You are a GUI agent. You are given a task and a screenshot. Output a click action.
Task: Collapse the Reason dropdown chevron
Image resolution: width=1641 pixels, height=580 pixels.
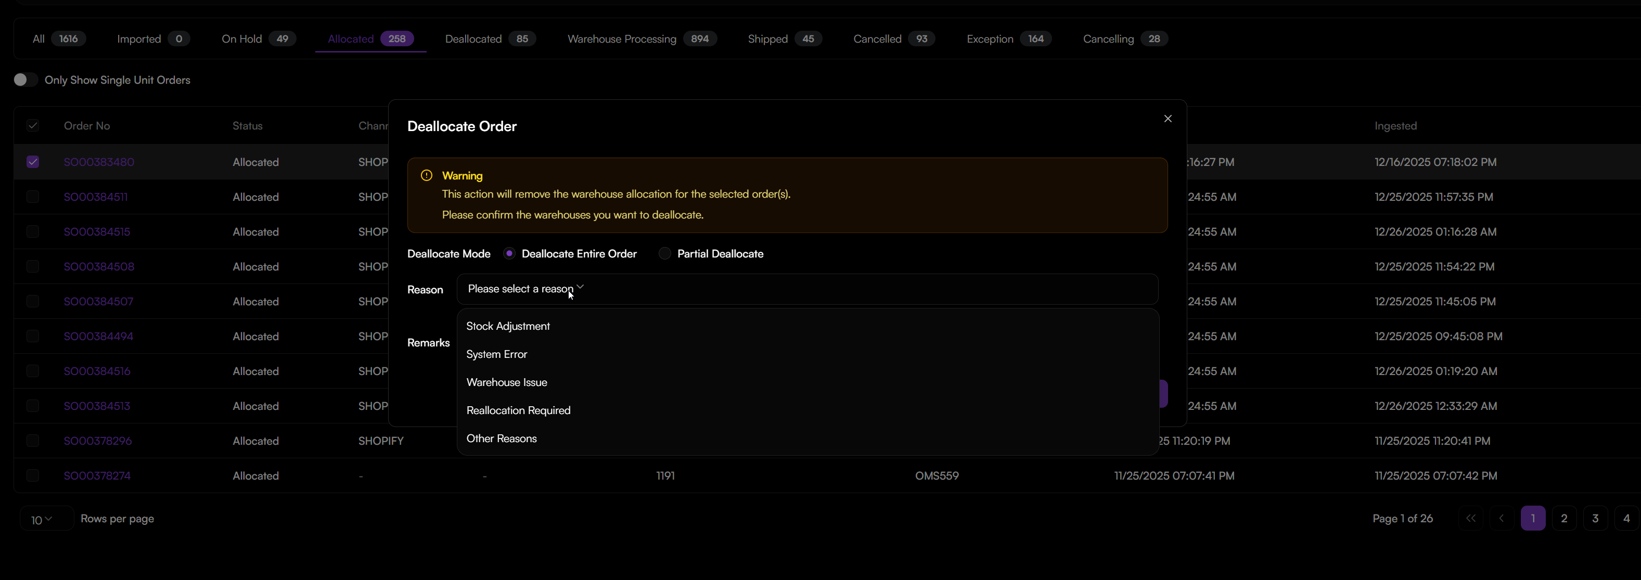tap(580, 287)
